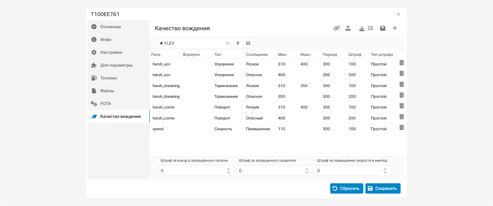
Task: Click the Превышение message cell
Action: [258, 129]
